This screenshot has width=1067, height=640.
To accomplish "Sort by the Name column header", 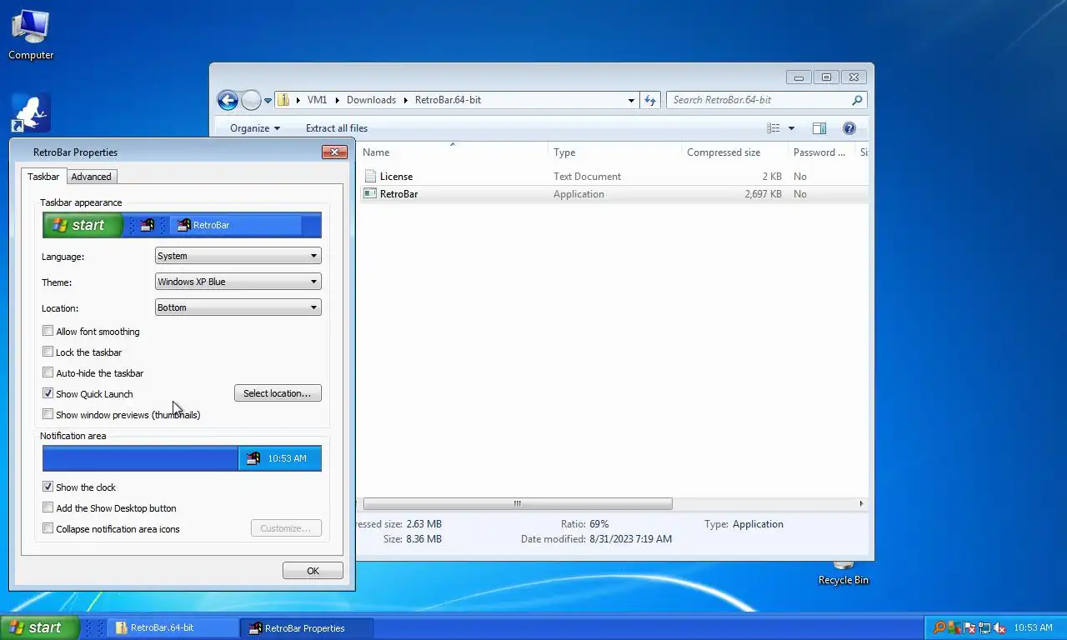I will pos(453,152).
